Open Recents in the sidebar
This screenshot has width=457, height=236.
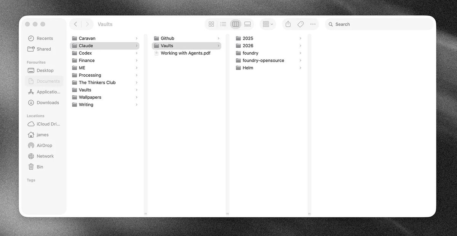click(44, 39)
